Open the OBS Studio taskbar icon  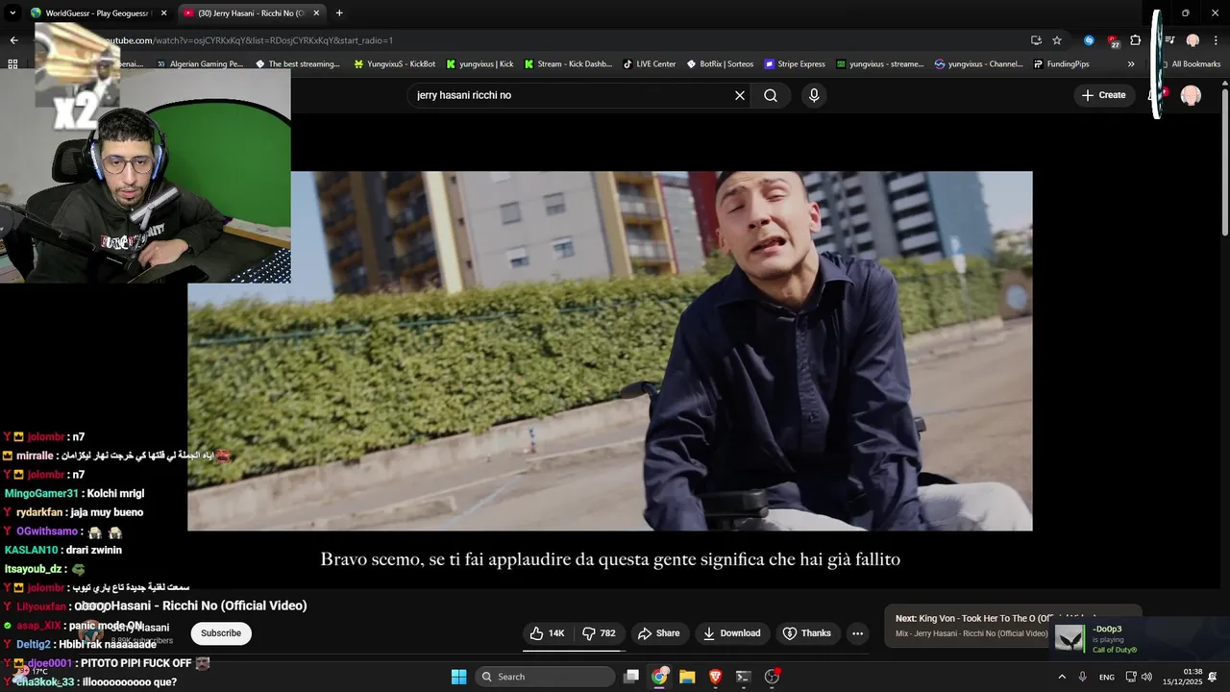point(772,677)
